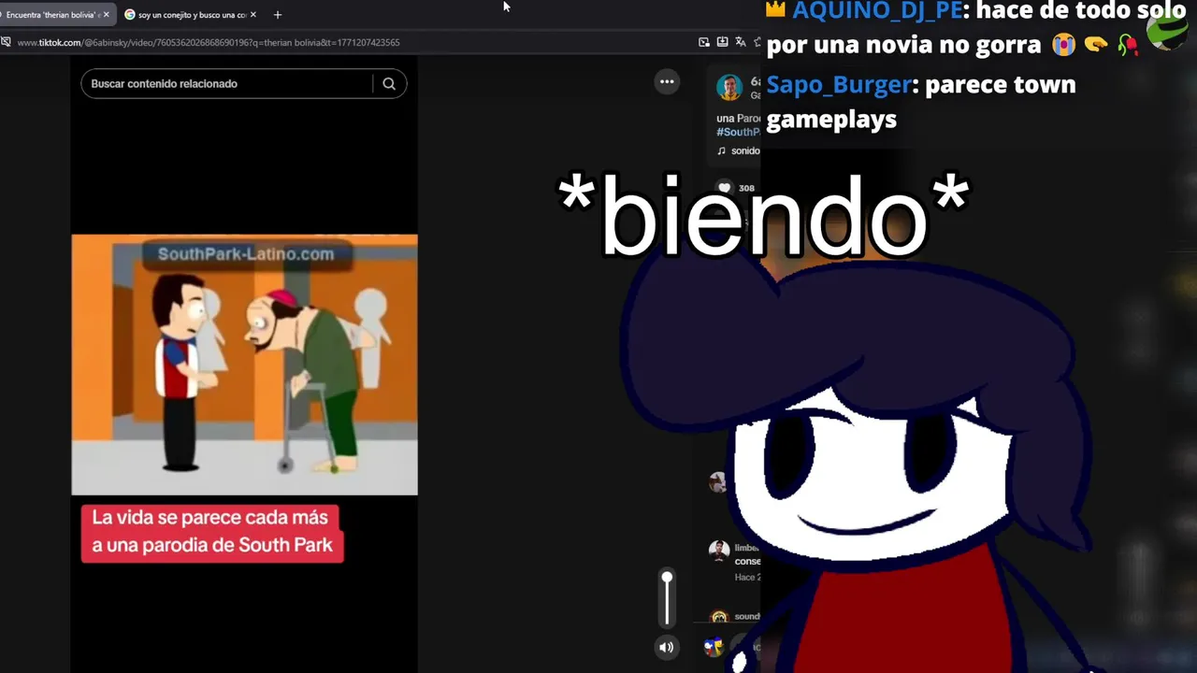This screenshot has height=673, width=1197.
Task: Click the tracking protection icon left of URL
Action: click(6, 42)
